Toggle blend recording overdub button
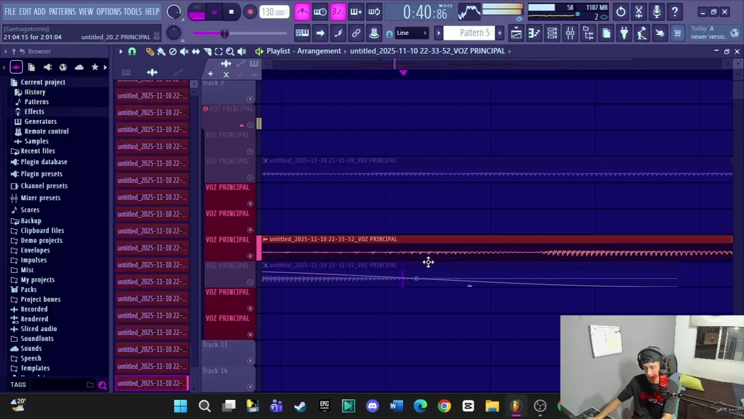The height and width of the screenshot is (419, 744). (x=356, y=12)
